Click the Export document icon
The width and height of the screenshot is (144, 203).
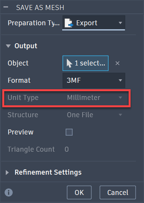coord(69,23)
